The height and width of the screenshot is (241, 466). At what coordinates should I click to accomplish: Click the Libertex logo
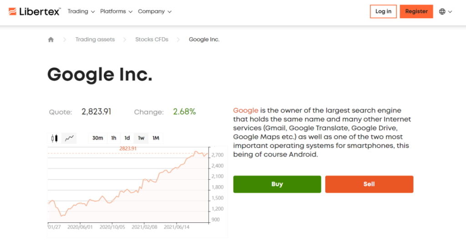point(35,11)
